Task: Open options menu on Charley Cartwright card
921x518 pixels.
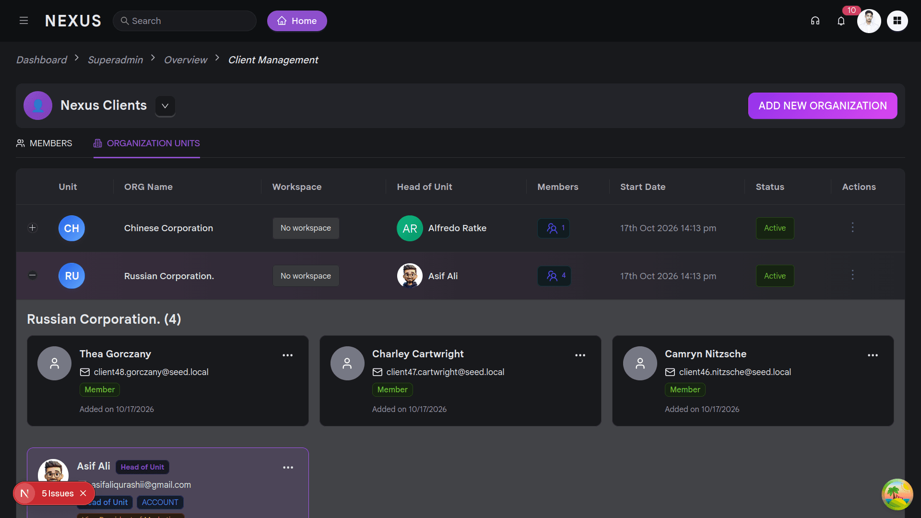Action: (x=580, y=355)
